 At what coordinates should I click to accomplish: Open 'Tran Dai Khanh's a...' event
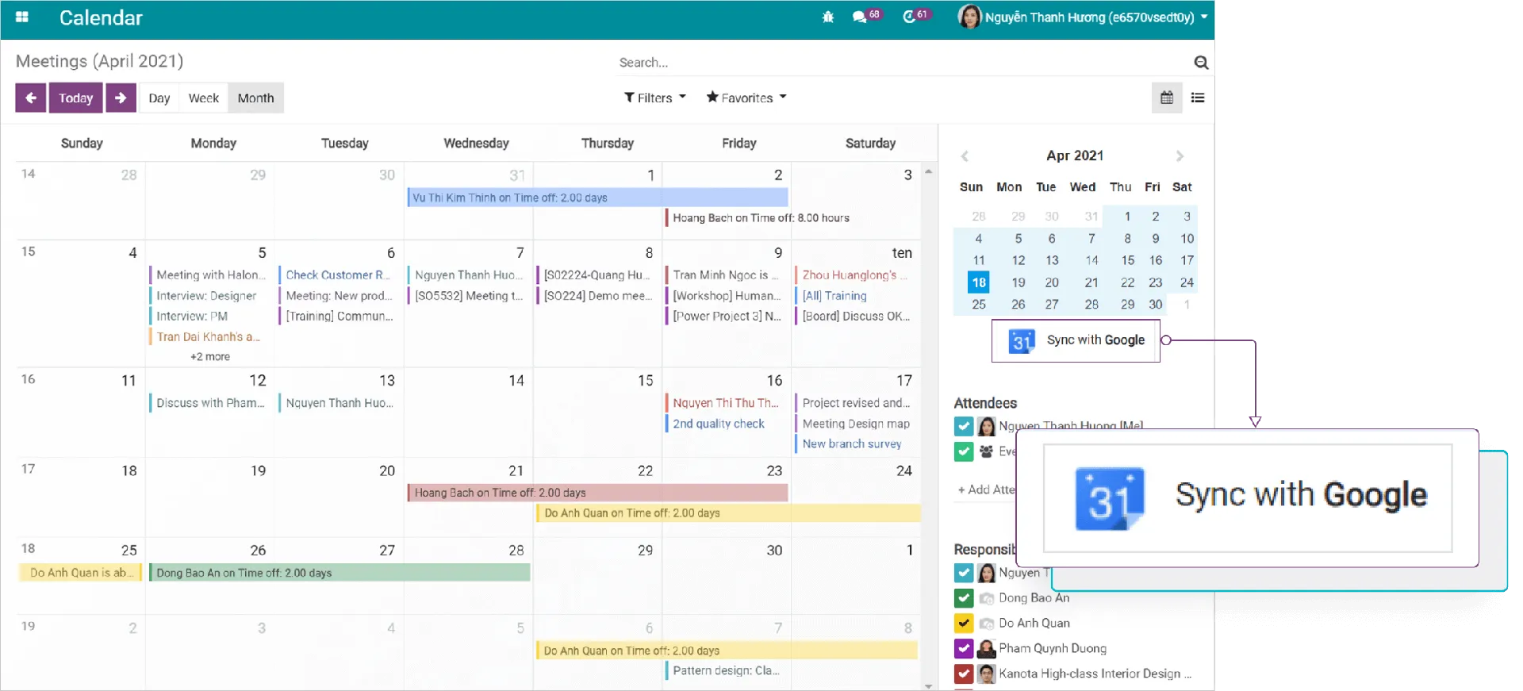(x=208, y=336)
